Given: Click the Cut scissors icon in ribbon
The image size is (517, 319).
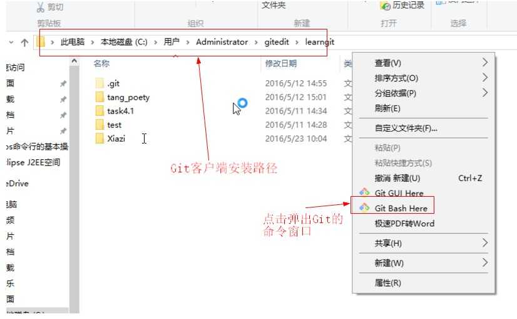Looking at the screenshot, I should pos(41,7).
